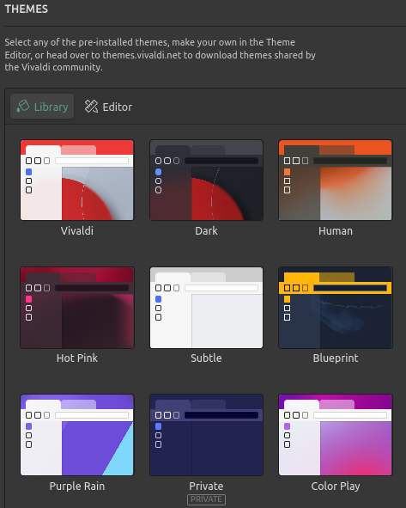
Task: Apply the Dark theme preview
Action: [x=206, y=181]
